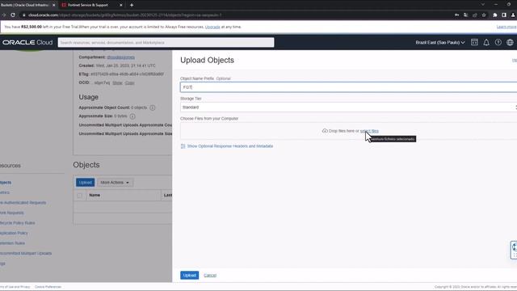Image resolution: width=517 pixels, height=291 pixels.
Task: Click the browser reload icon
Action: click(x=13, y=15)
